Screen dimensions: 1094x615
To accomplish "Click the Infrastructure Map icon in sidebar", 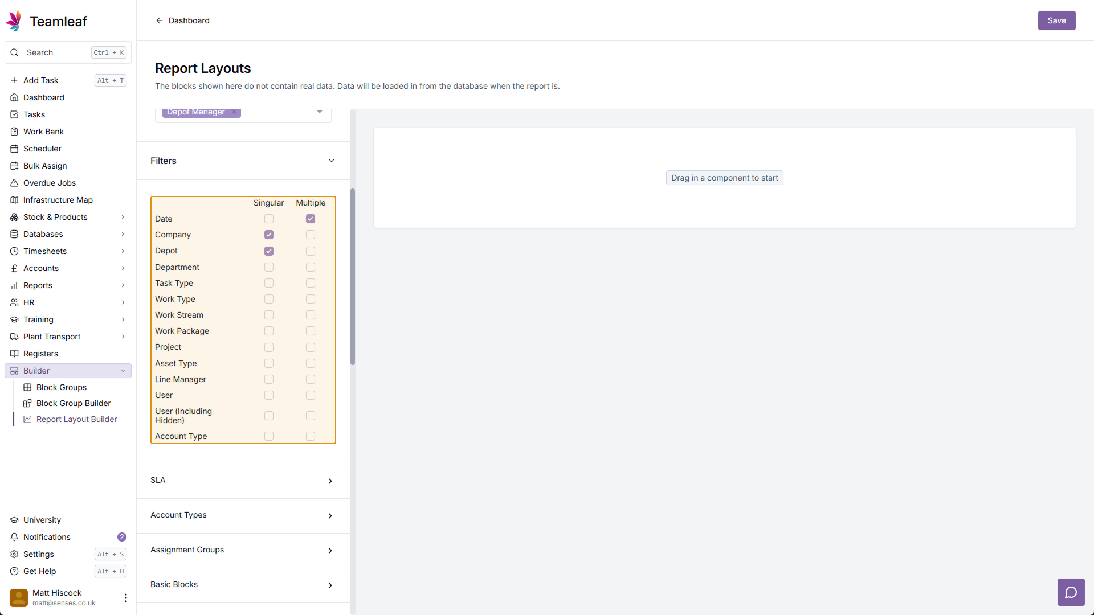I will coord(14,200).
